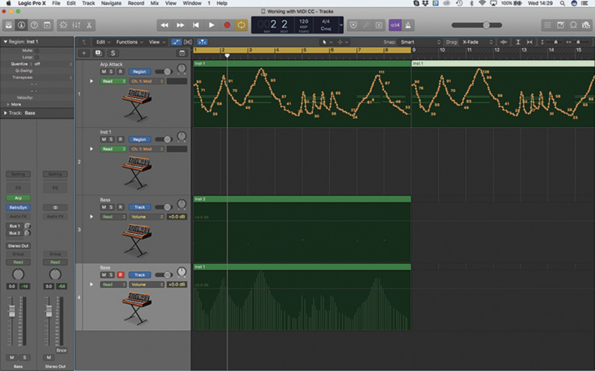Toggle the Show Automation button
This screenshot has height=371, width=595.
(177, 42)
